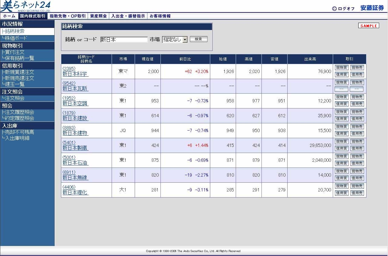Click the 美らネット24 logo
The height and width of the screenshot is (256, 388).
25,6
